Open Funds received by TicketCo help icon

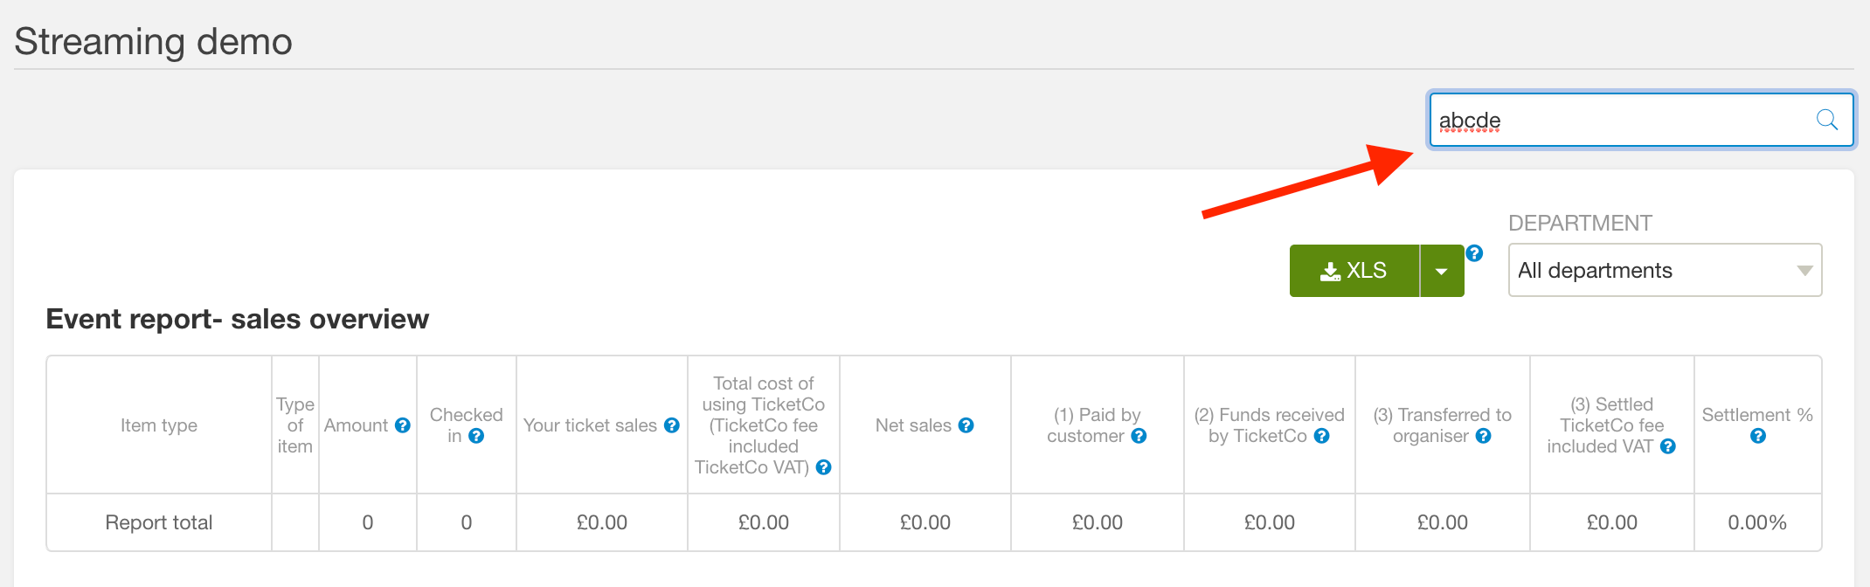point(1321,436)
